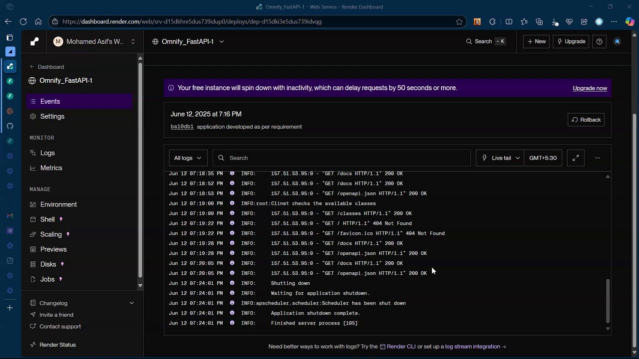Open Disks under Manage
Viewport: 639px width, 359px height.
pyautogui.click(x=80, y=264)
